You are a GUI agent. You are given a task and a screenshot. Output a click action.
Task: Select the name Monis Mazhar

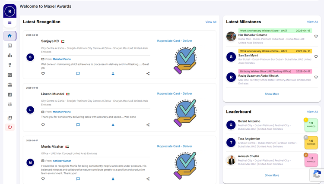tap(52, 147)
